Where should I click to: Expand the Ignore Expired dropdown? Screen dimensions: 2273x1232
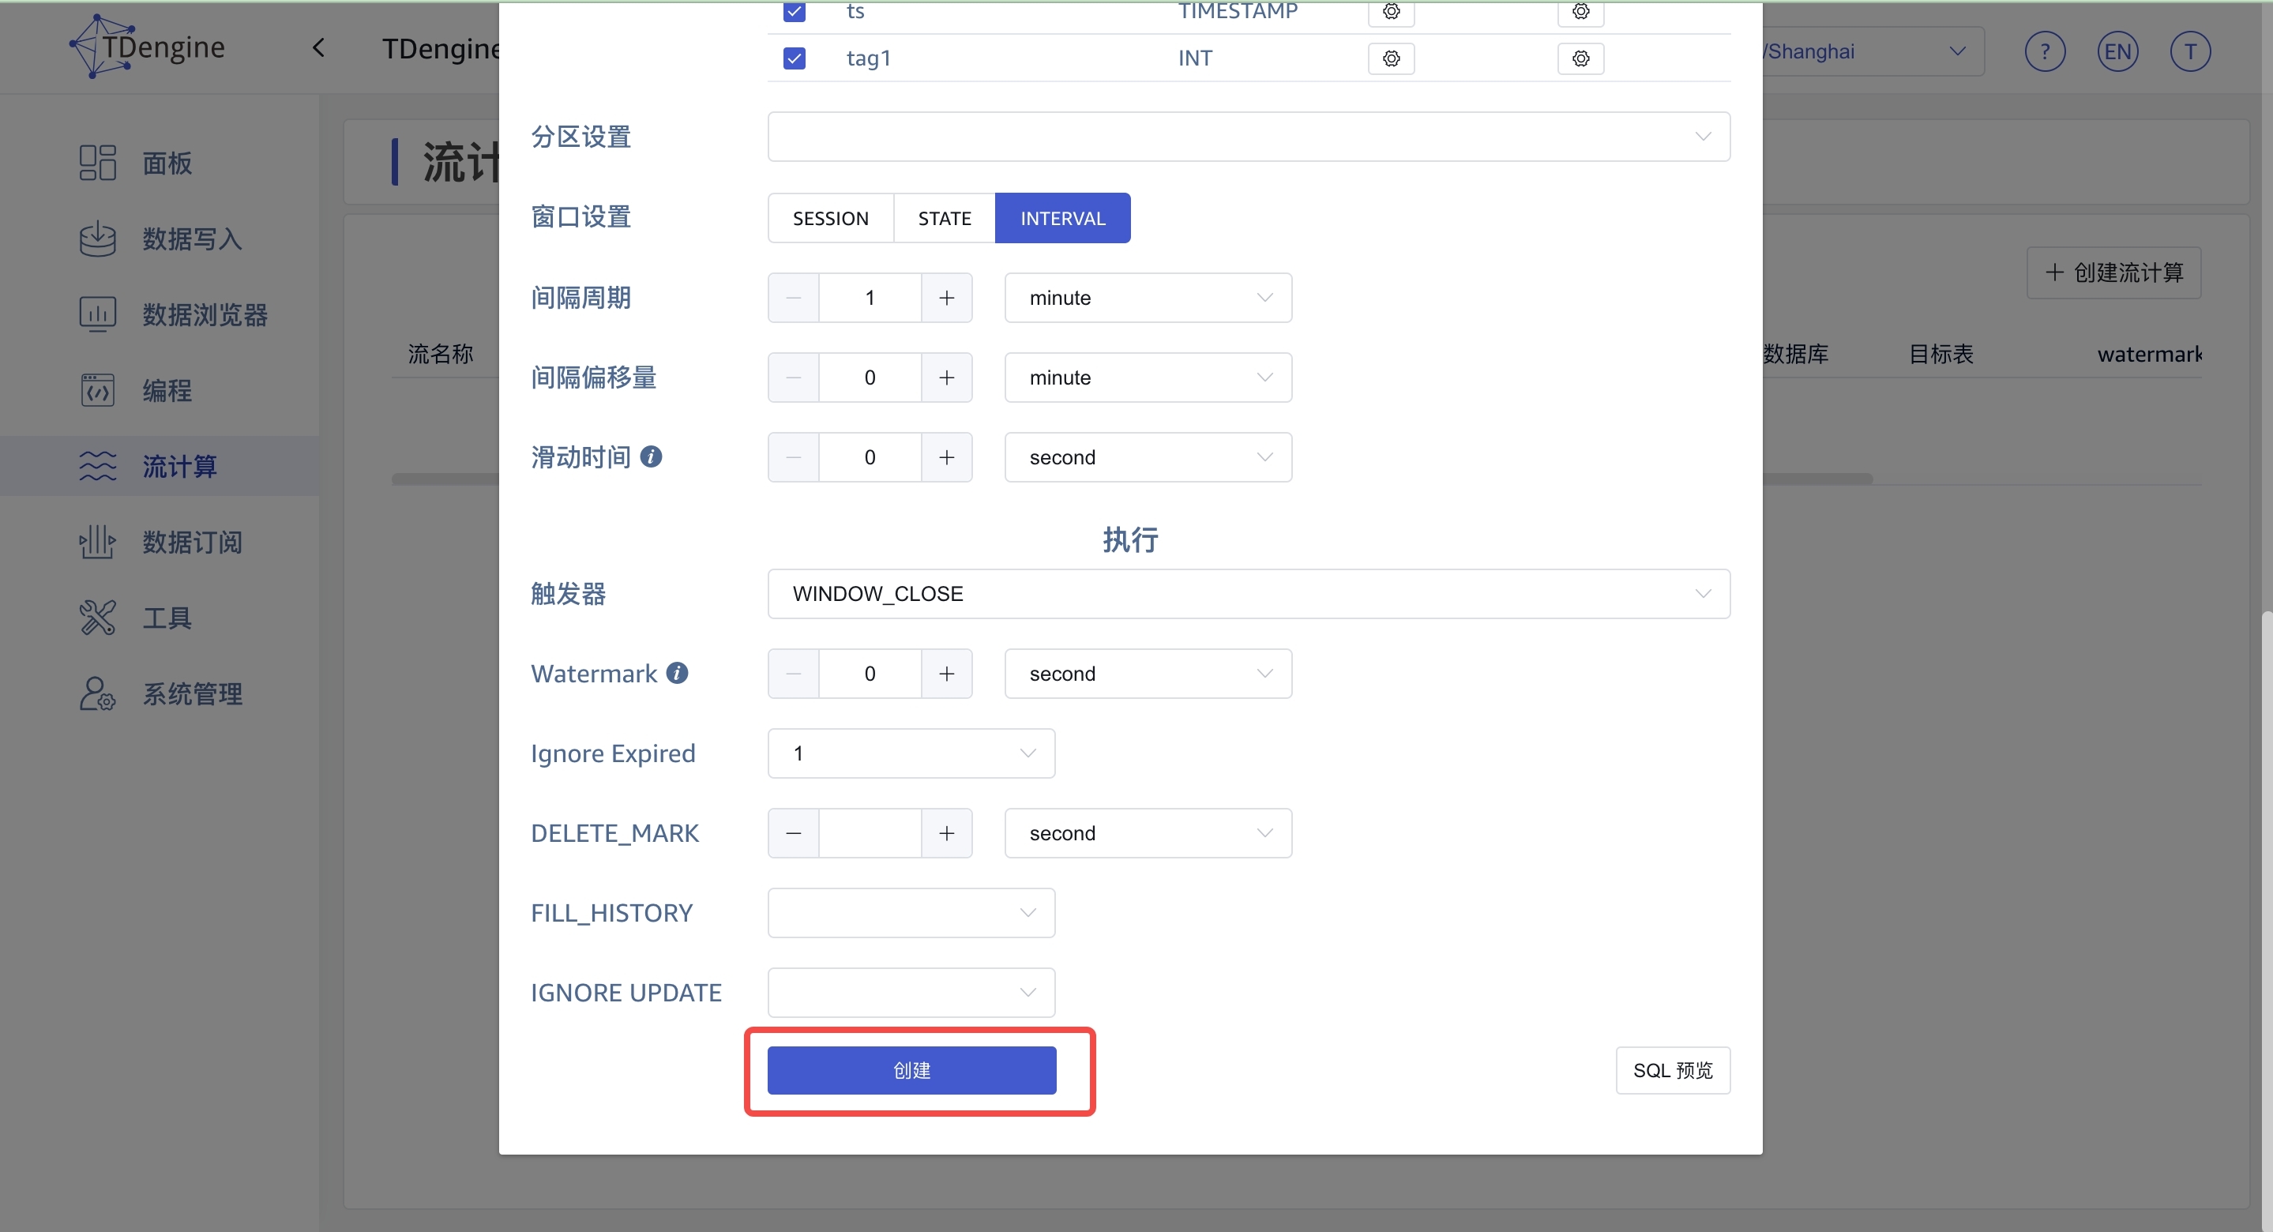(911, 753)
